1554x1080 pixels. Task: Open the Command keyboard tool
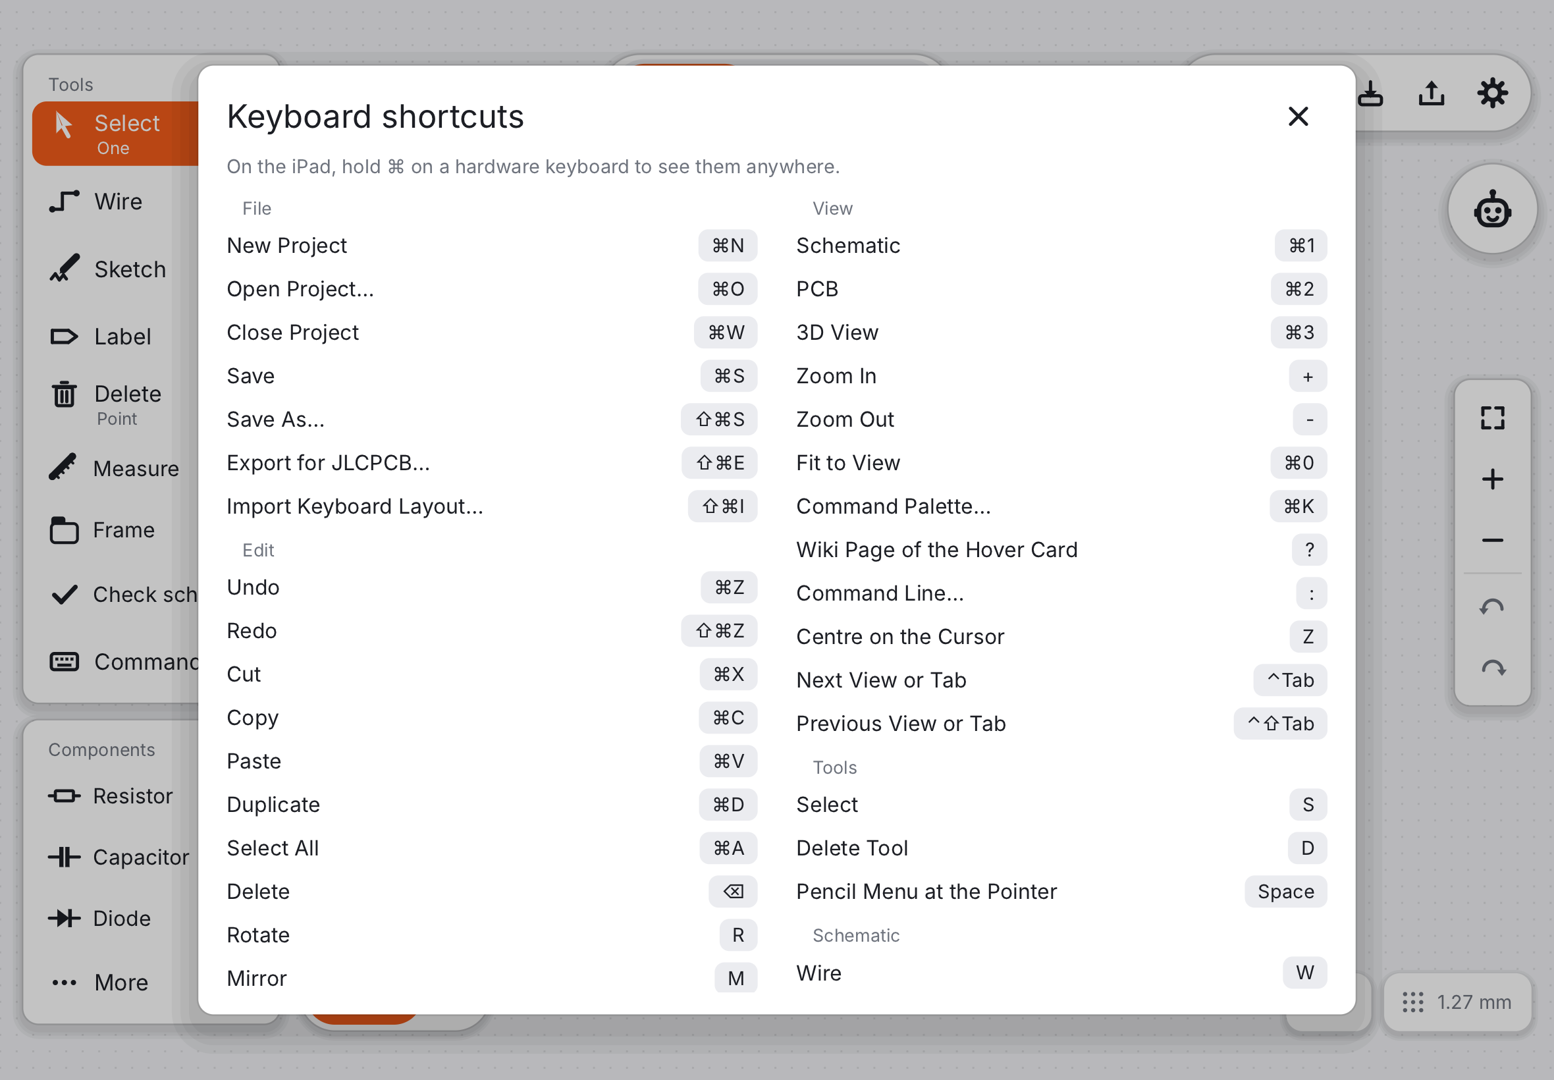115,661
